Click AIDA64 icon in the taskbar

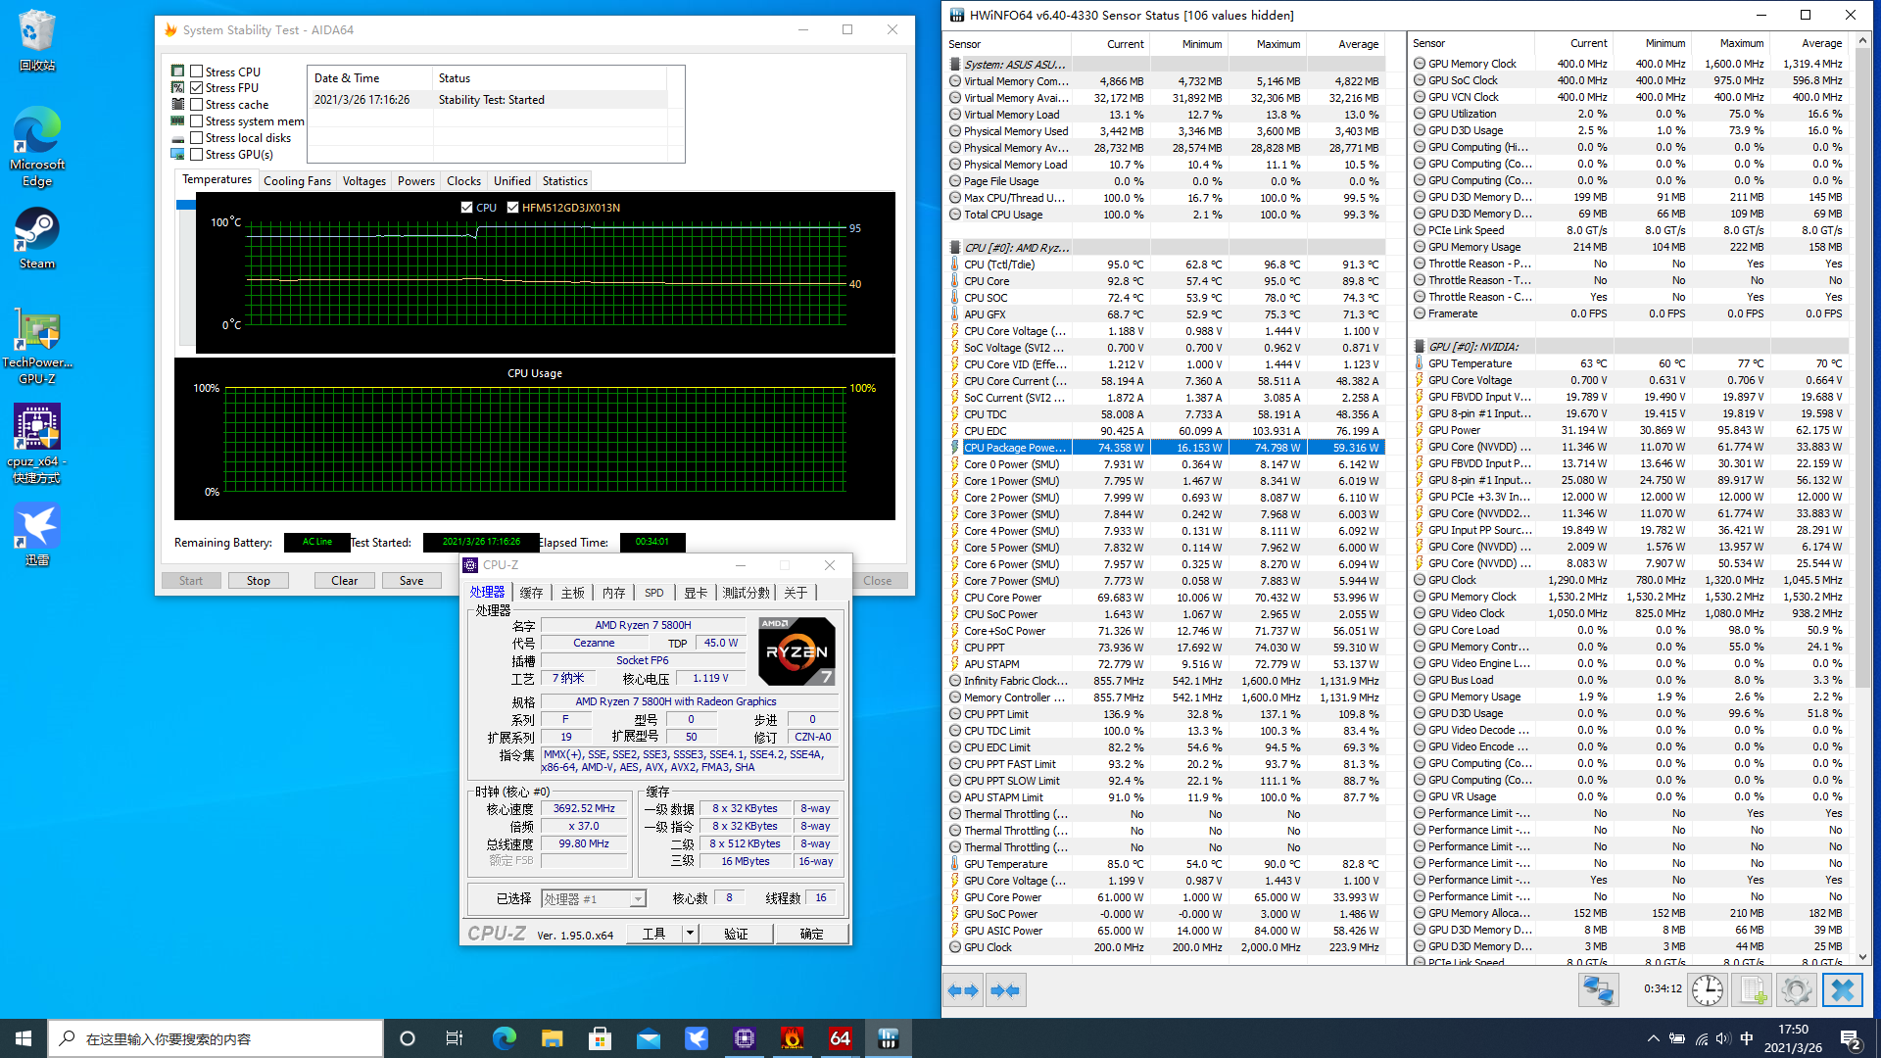tap(840, 1038)
